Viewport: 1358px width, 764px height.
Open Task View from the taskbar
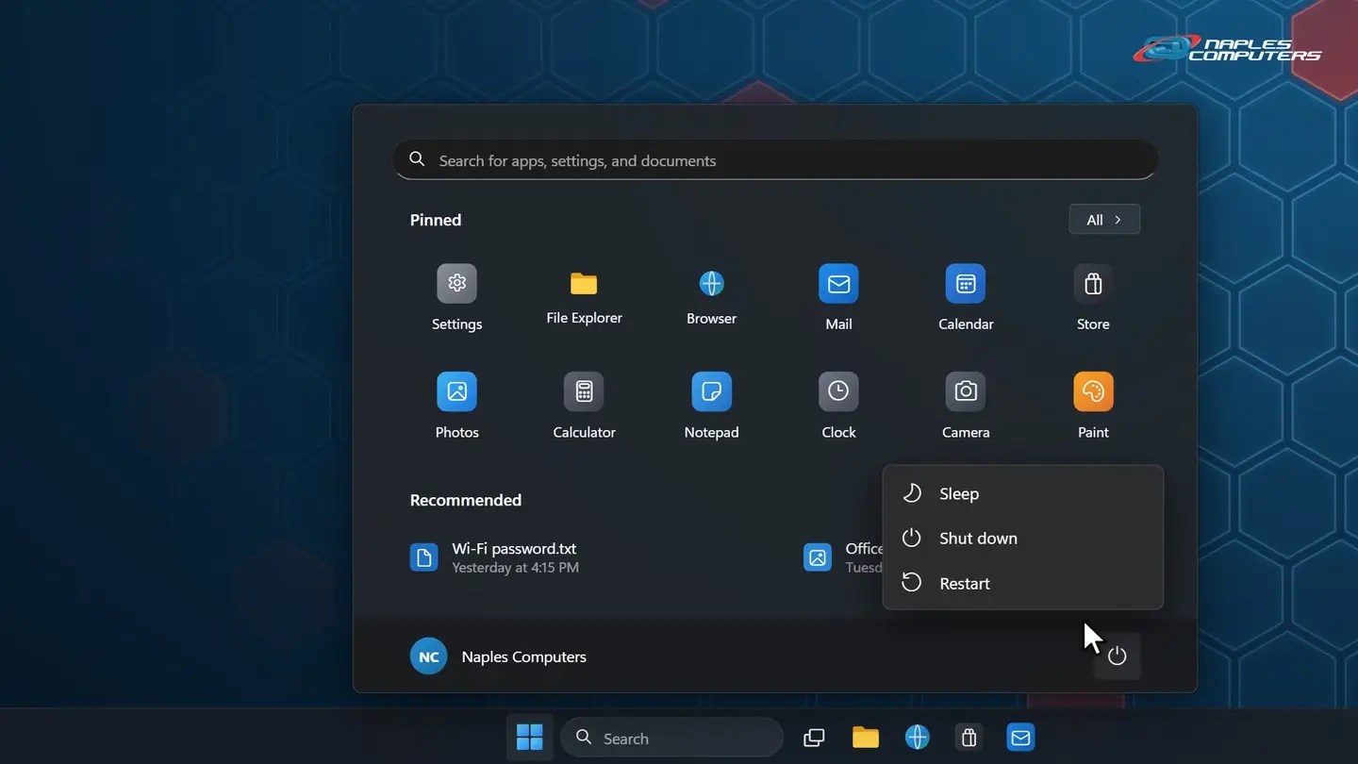pyautogui.click(x=814, y=738)
